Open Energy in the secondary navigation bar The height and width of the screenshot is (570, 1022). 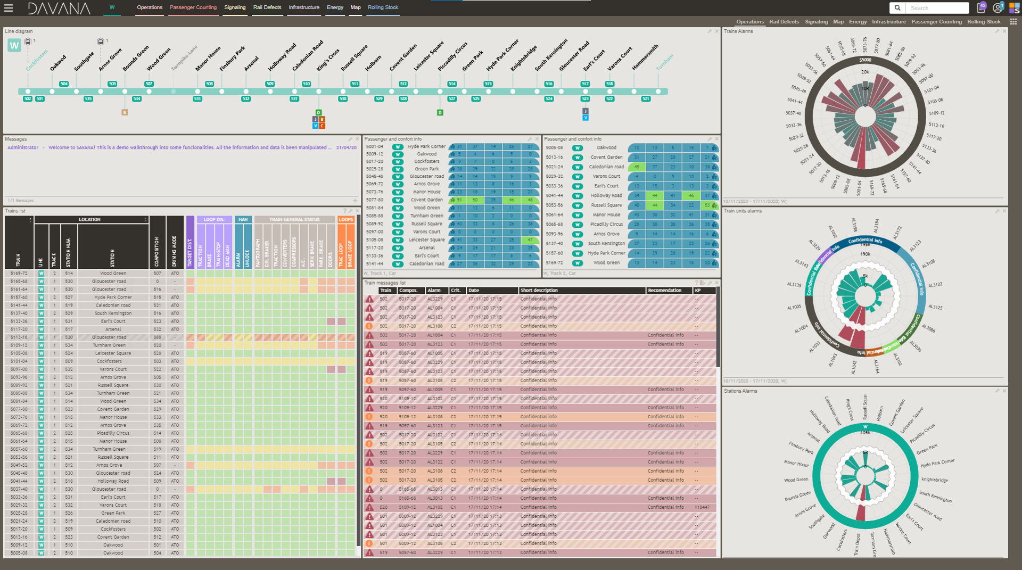point(858,22)
